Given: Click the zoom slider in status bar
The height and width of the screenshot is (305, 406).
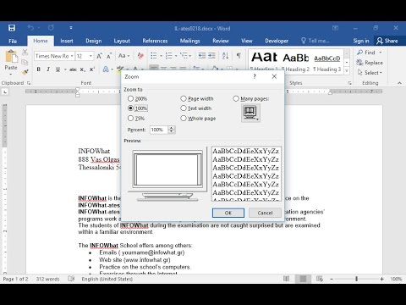Looking at the screenshot, I should tap(357, 279).
